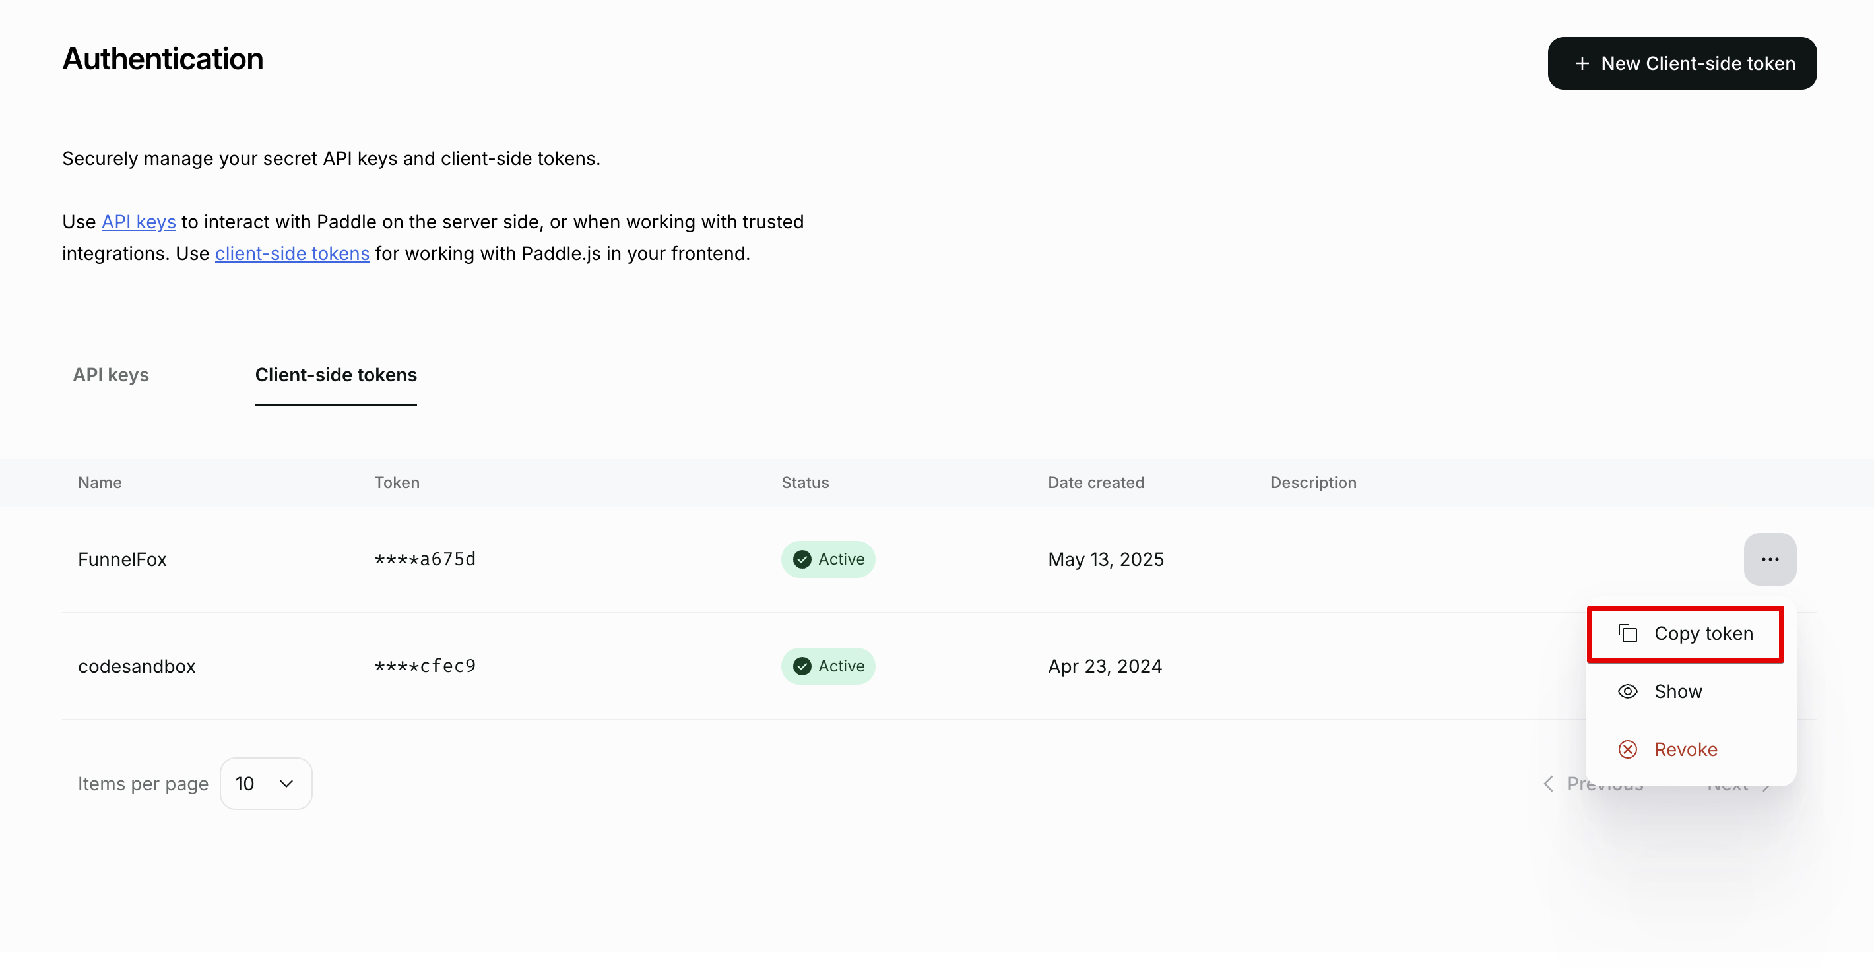
Task: Open the API keys documentation link
Action: pyautogui.click(x=138, y=221)
